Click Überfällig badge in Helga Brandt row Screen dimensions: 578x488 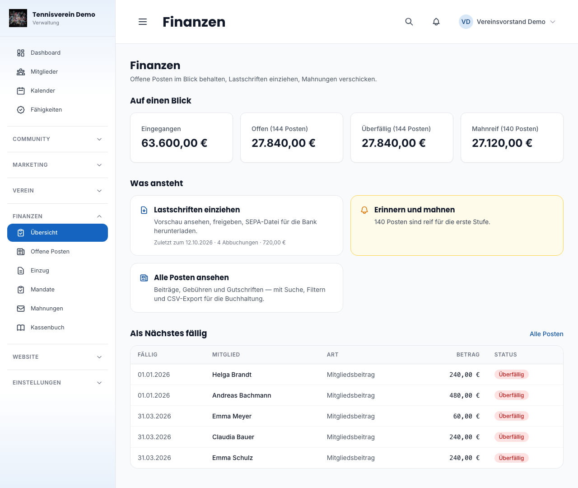pos(512,375)
